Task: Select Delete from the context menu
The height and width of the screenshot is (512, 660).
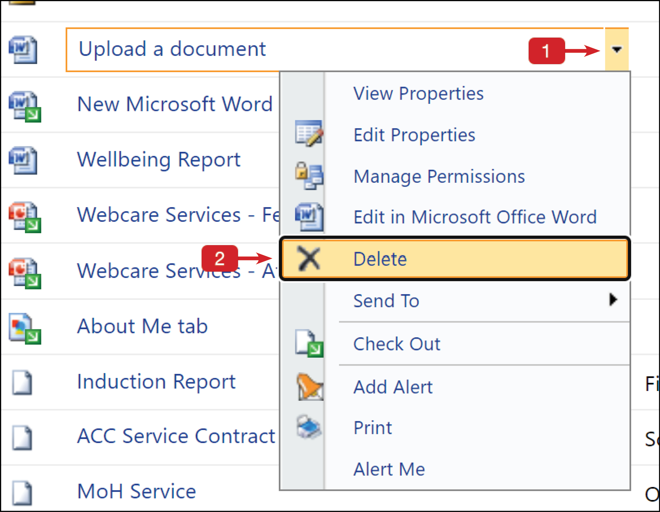Action: click(380, 259)
